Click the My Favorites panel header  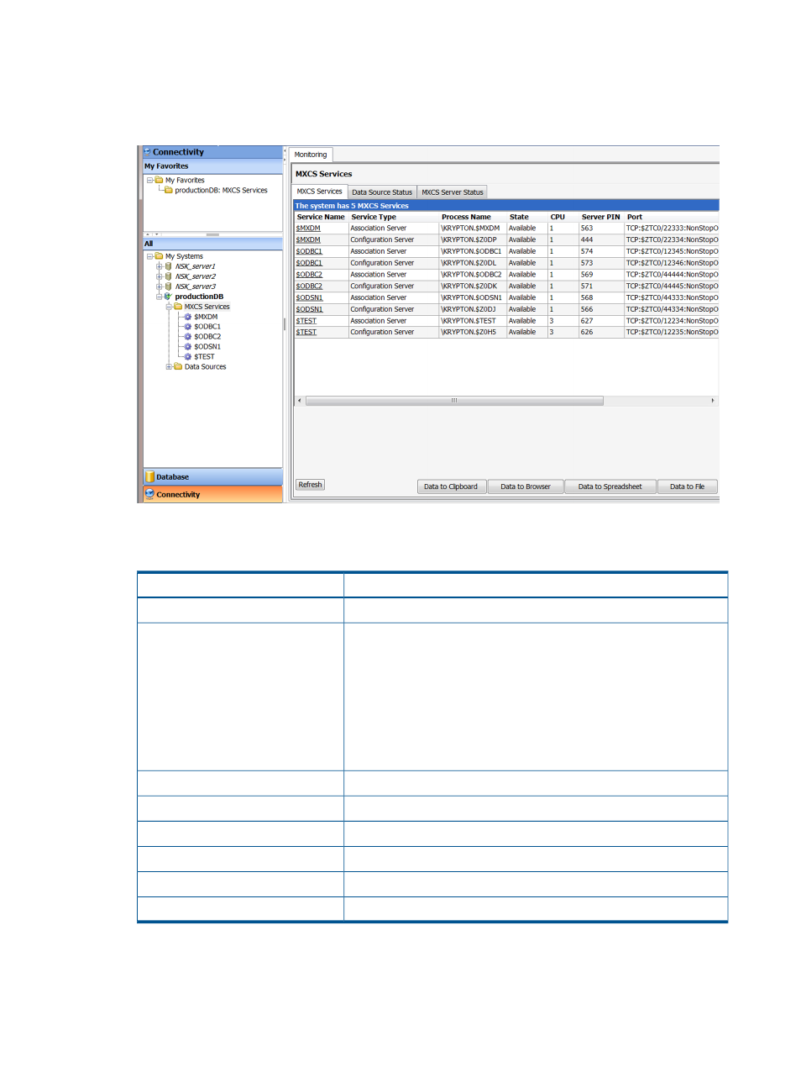tap(213, 166)
